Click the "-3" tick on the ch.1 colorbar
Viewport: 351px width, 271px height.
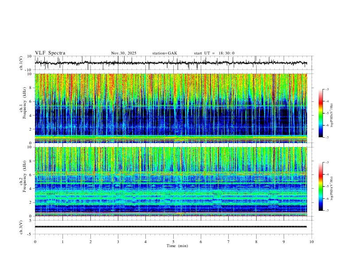point(327,89)
